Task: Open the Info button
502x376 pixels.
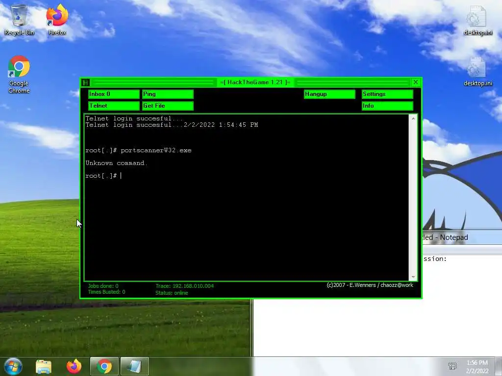Action: (387, 106)
